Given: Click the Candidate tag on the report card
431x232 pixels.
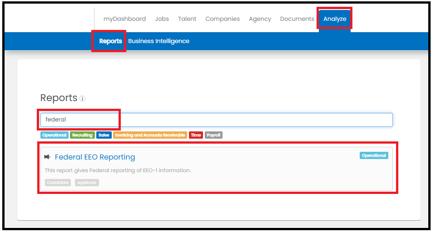Looking at the screenshot, I should 58,183.
